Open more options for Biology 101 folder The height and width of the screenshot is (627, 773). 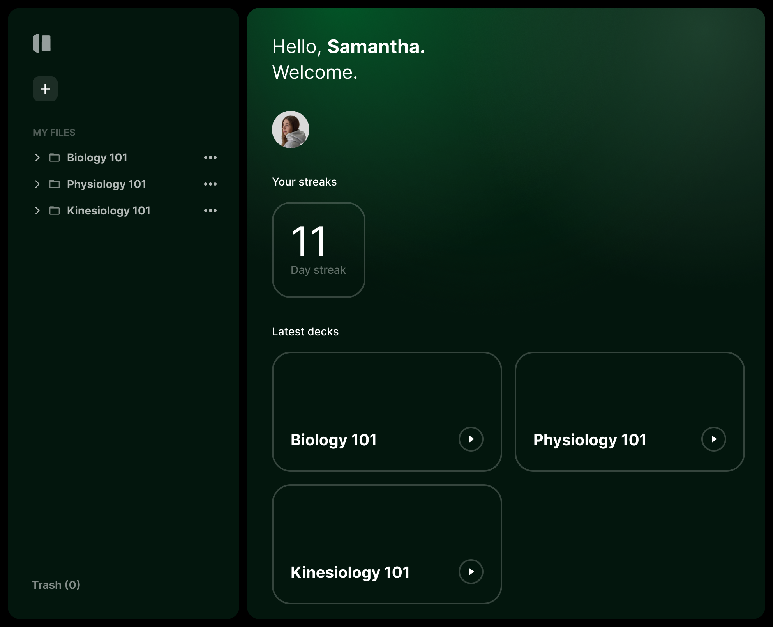coord(210,158)
